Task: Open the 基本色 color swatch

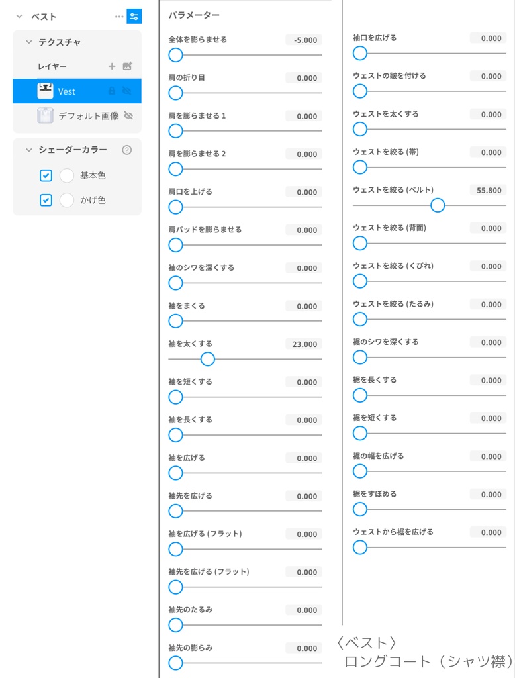Action: [x=66, y=175]
